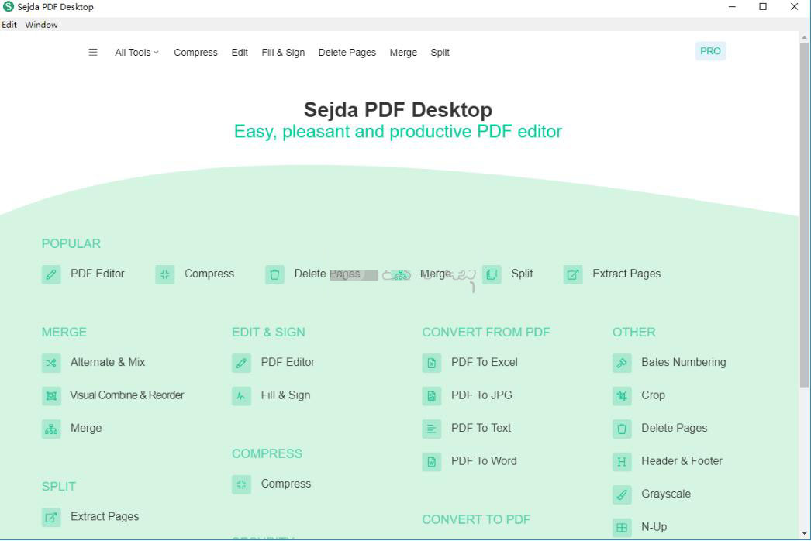Screen dimensions: 811x541
Task: Click the PDF To Word icon
Action: [x=432, y=461]
